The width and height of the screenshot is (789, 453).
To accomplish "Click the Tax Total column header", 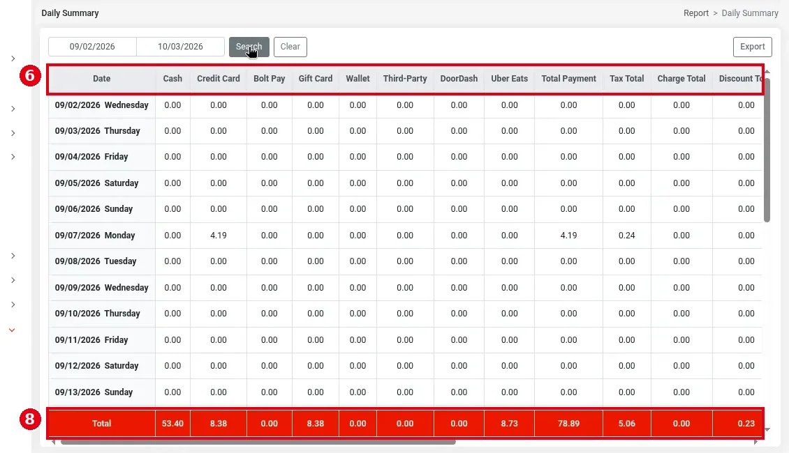I will [x=626, y=79].
